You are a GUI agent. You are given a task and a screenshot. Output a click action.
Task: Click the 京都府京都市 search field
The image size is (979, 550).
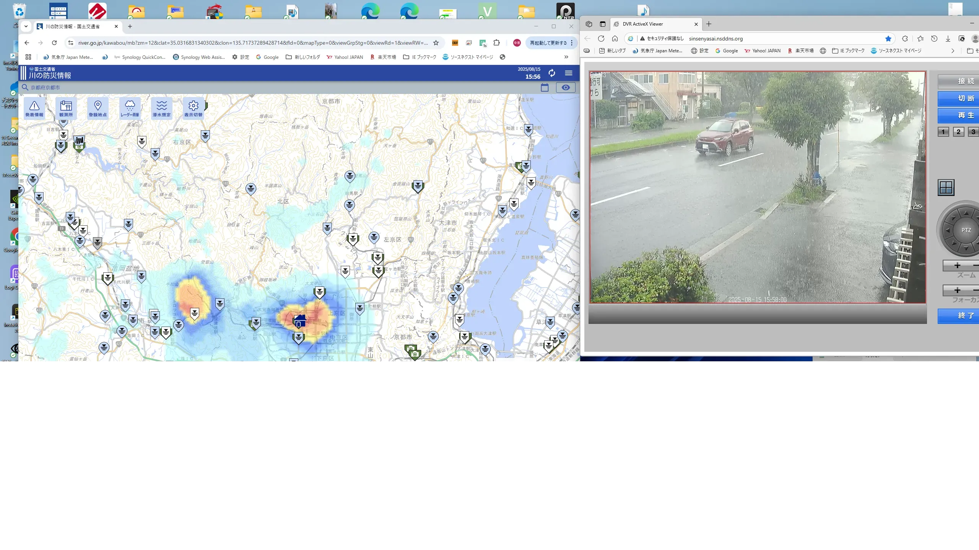[x=46, y=87]
